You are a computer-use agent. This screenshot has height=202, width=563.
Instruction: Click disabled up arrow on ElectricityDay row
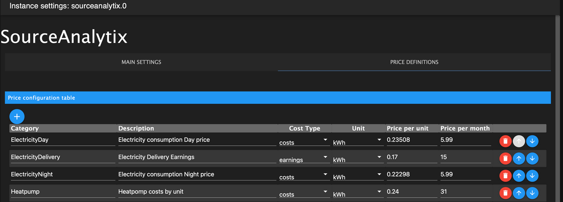(518, 141)
